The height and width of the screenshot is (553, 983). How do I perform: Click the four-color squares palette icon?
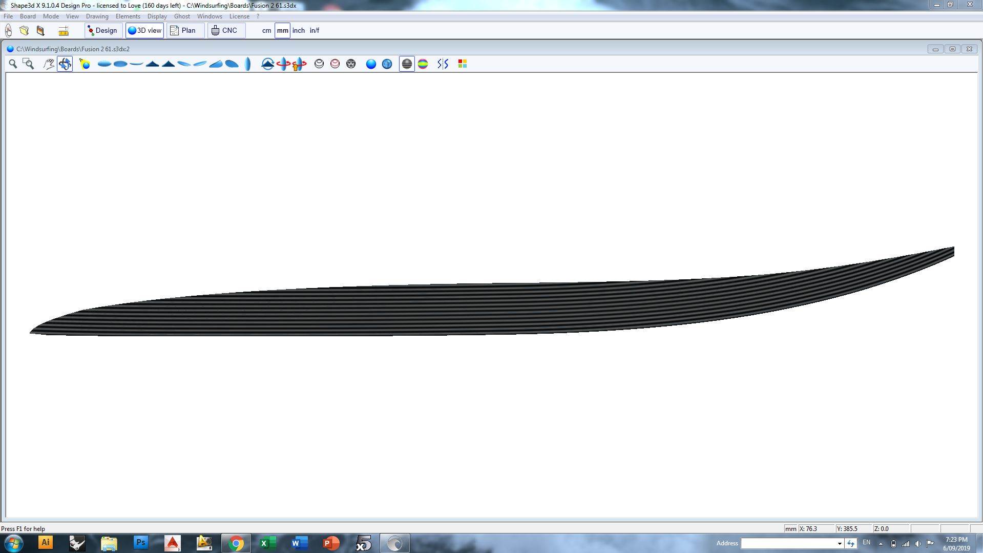point(462,64)
